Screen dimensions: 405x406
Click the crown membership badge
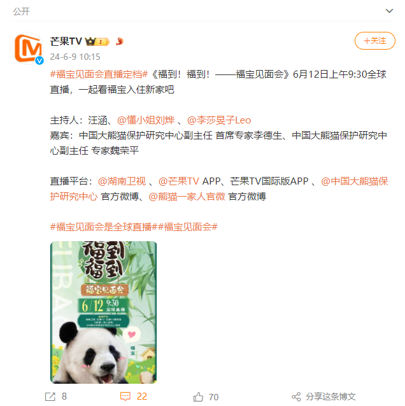point(97,41)
